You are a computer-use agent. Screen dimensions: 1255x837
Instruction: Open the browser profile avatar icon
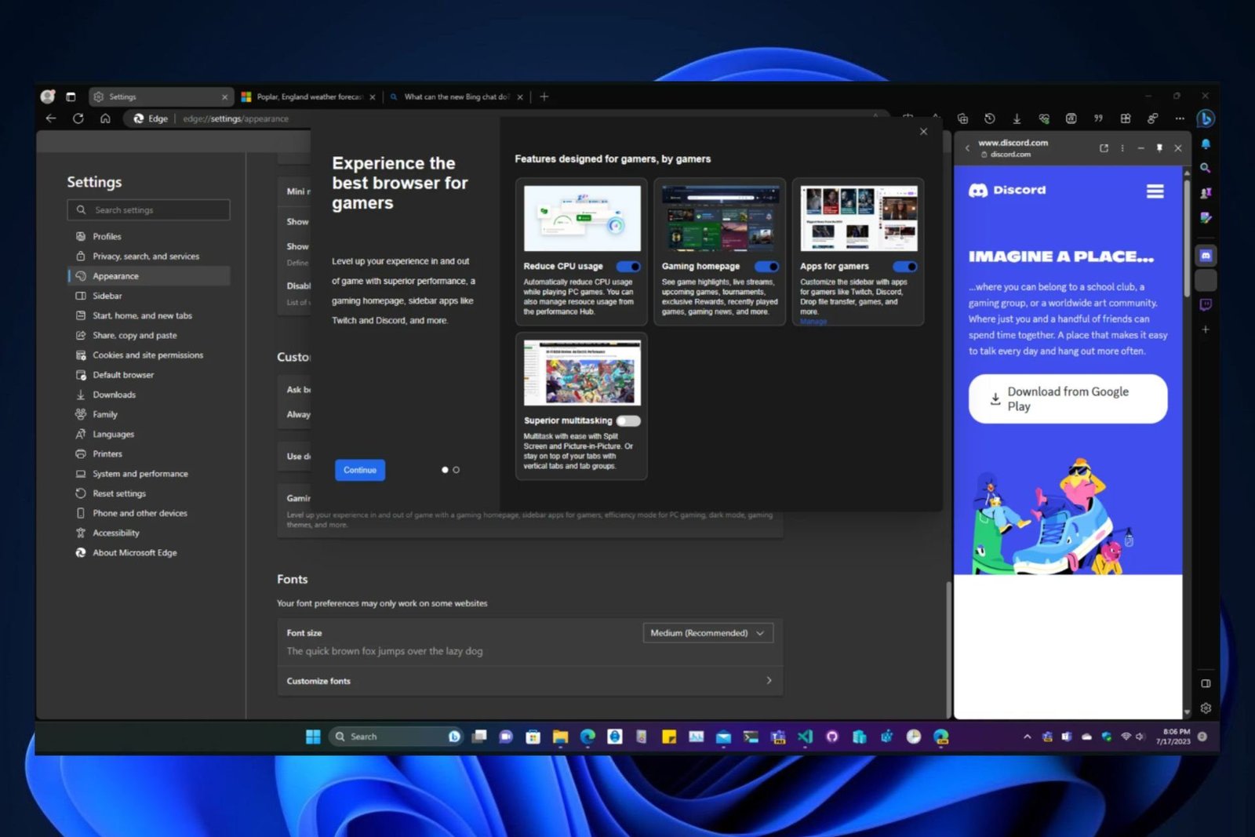pyautogui.click(x=48, y=96)
